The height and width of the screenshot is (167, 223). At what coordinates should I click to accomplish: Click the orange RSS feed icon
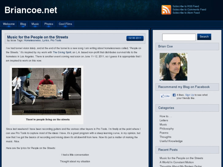click(x=166, y=10)
